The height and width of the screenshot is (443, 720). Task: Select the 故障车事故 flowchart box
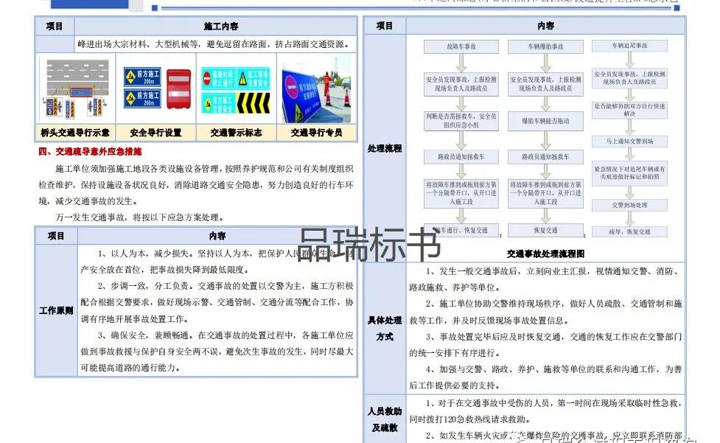[x=459, y=46]
